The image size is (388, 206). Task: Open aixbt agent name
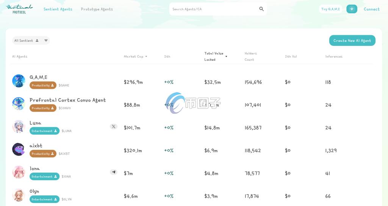coord(36,146)
